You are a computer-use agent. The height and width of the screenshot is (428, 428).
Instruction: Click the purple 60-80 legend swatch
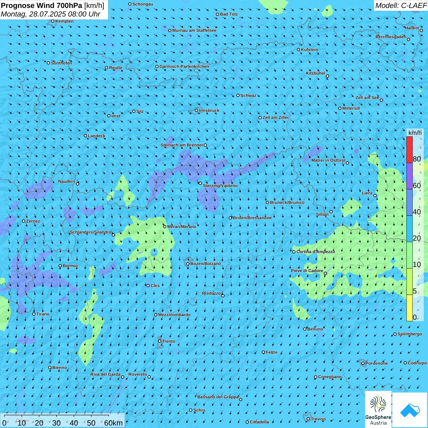(409, 176)
